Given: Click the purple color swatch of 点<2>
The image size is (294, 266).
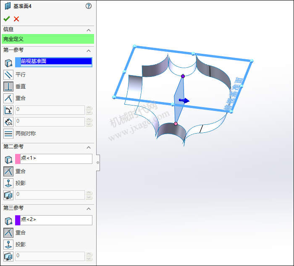Looking at the screenshot, I should 18,220.
